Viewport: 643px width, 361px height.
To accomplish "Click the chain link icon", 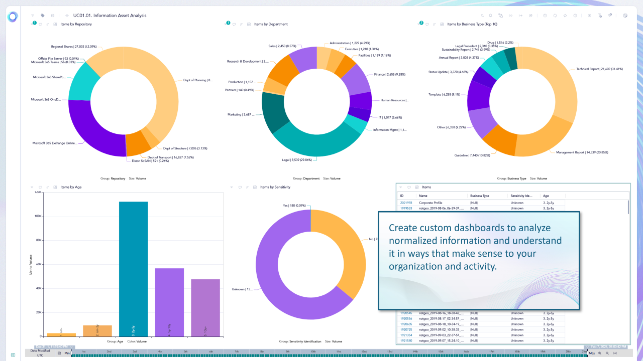I will (510, 16).
